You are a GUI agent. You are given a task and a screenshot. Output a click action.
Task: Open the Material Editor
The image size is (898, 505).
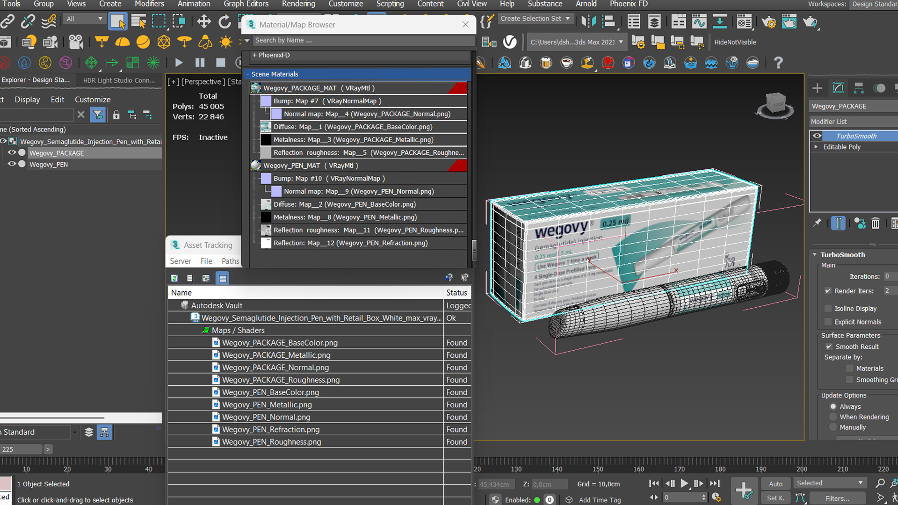744,22
